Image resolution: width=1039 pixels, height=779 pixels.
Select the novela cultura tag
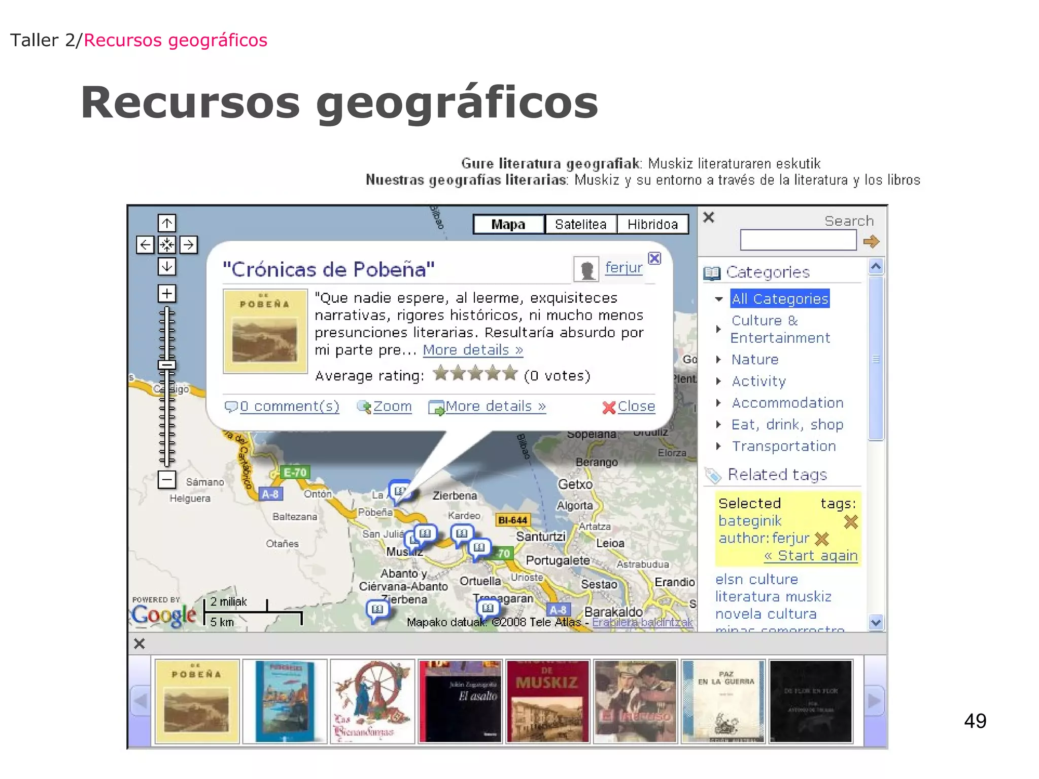tap(766, 614)
